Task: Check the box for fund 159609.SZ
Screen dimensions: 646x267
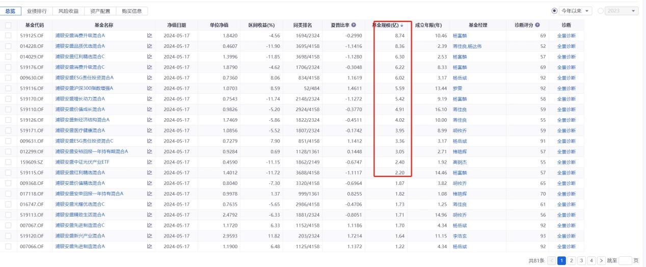Action: pos(8,162)
